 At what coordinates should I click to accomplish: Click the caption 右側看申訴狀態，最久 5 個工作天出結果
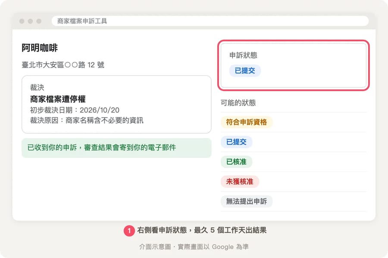(x=202, y=230)
